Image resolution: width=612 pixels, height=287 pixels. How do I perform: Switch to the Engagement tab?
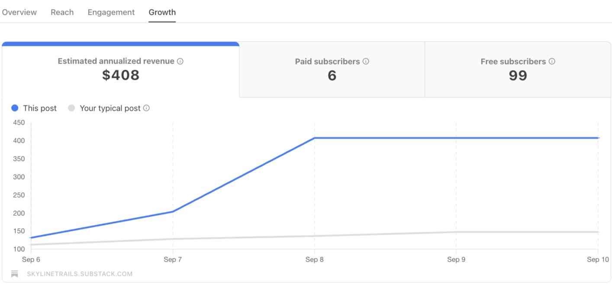[x=111, y=12]
